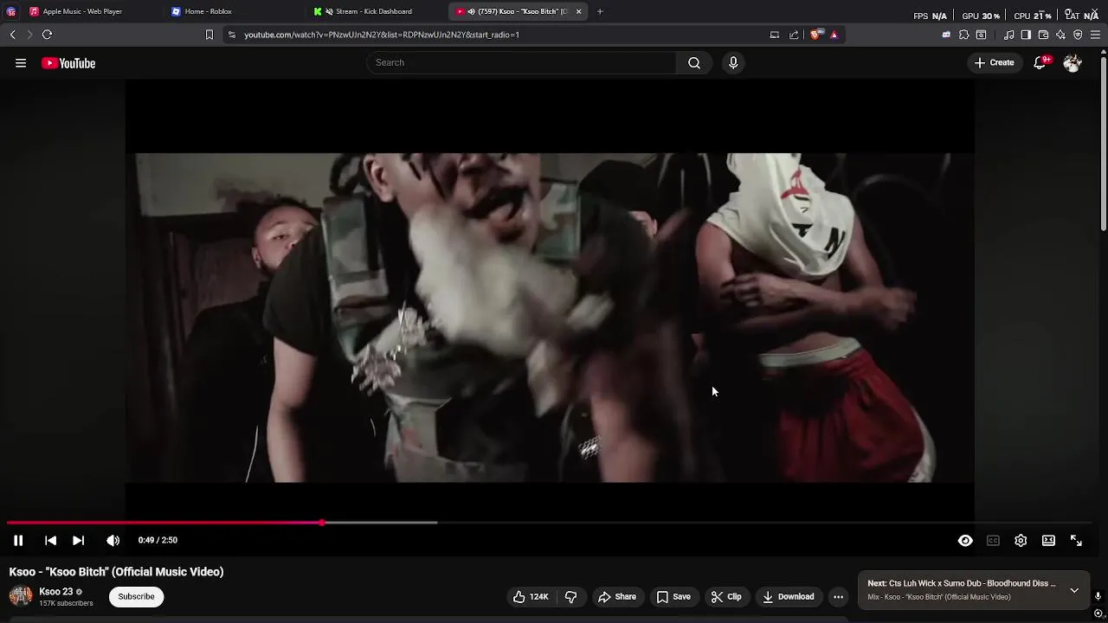
Task: Close the YouTube Ksoo tab
Action: pos(579,11)
